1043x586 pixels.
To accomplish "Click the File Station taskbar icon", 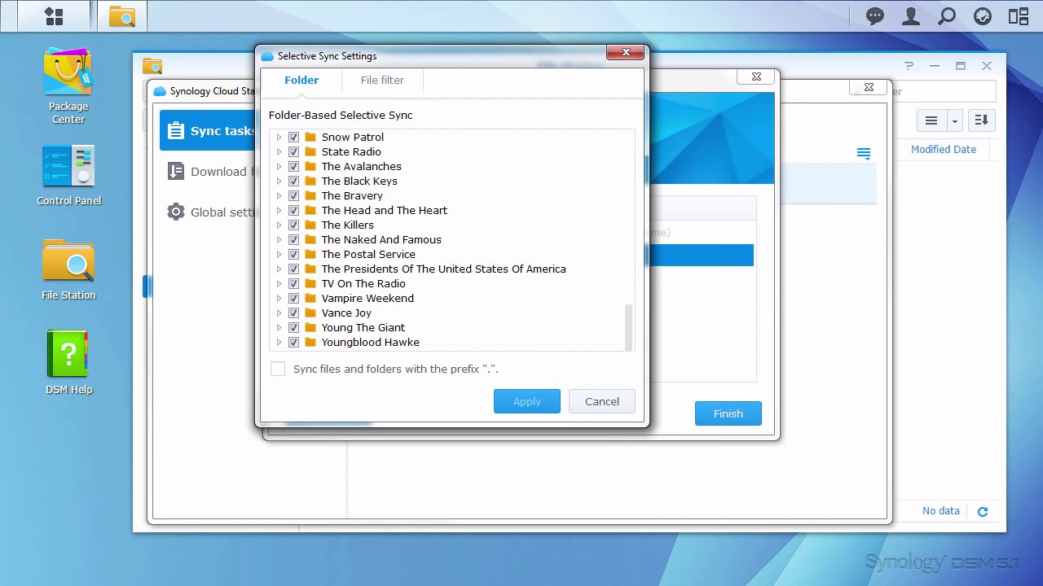I will (x=122, y=16).
